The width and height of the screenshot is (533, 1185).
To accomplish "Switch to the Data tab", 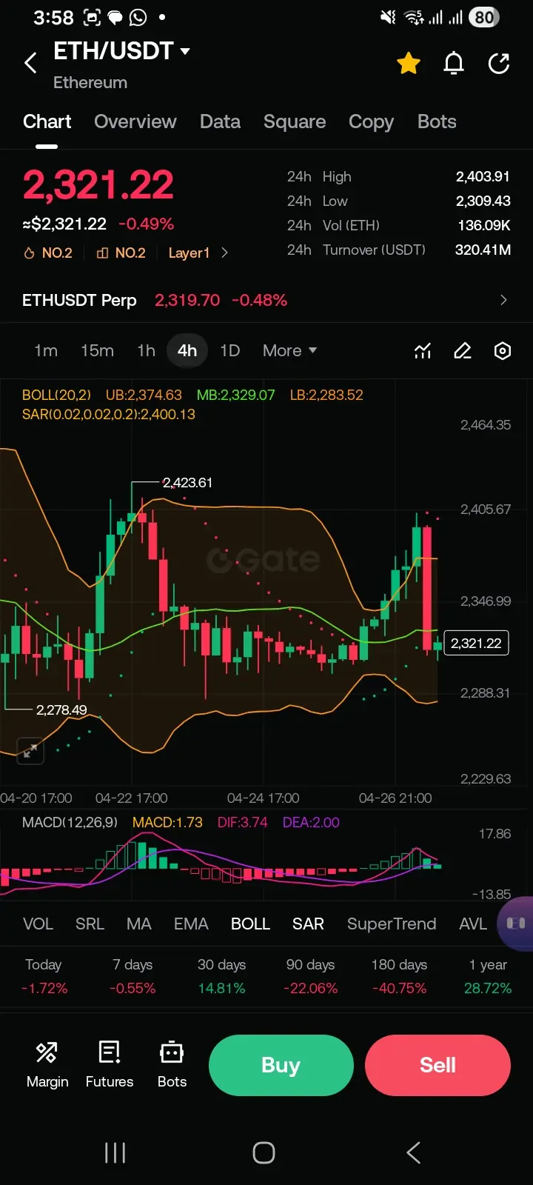I will (220, 121).
